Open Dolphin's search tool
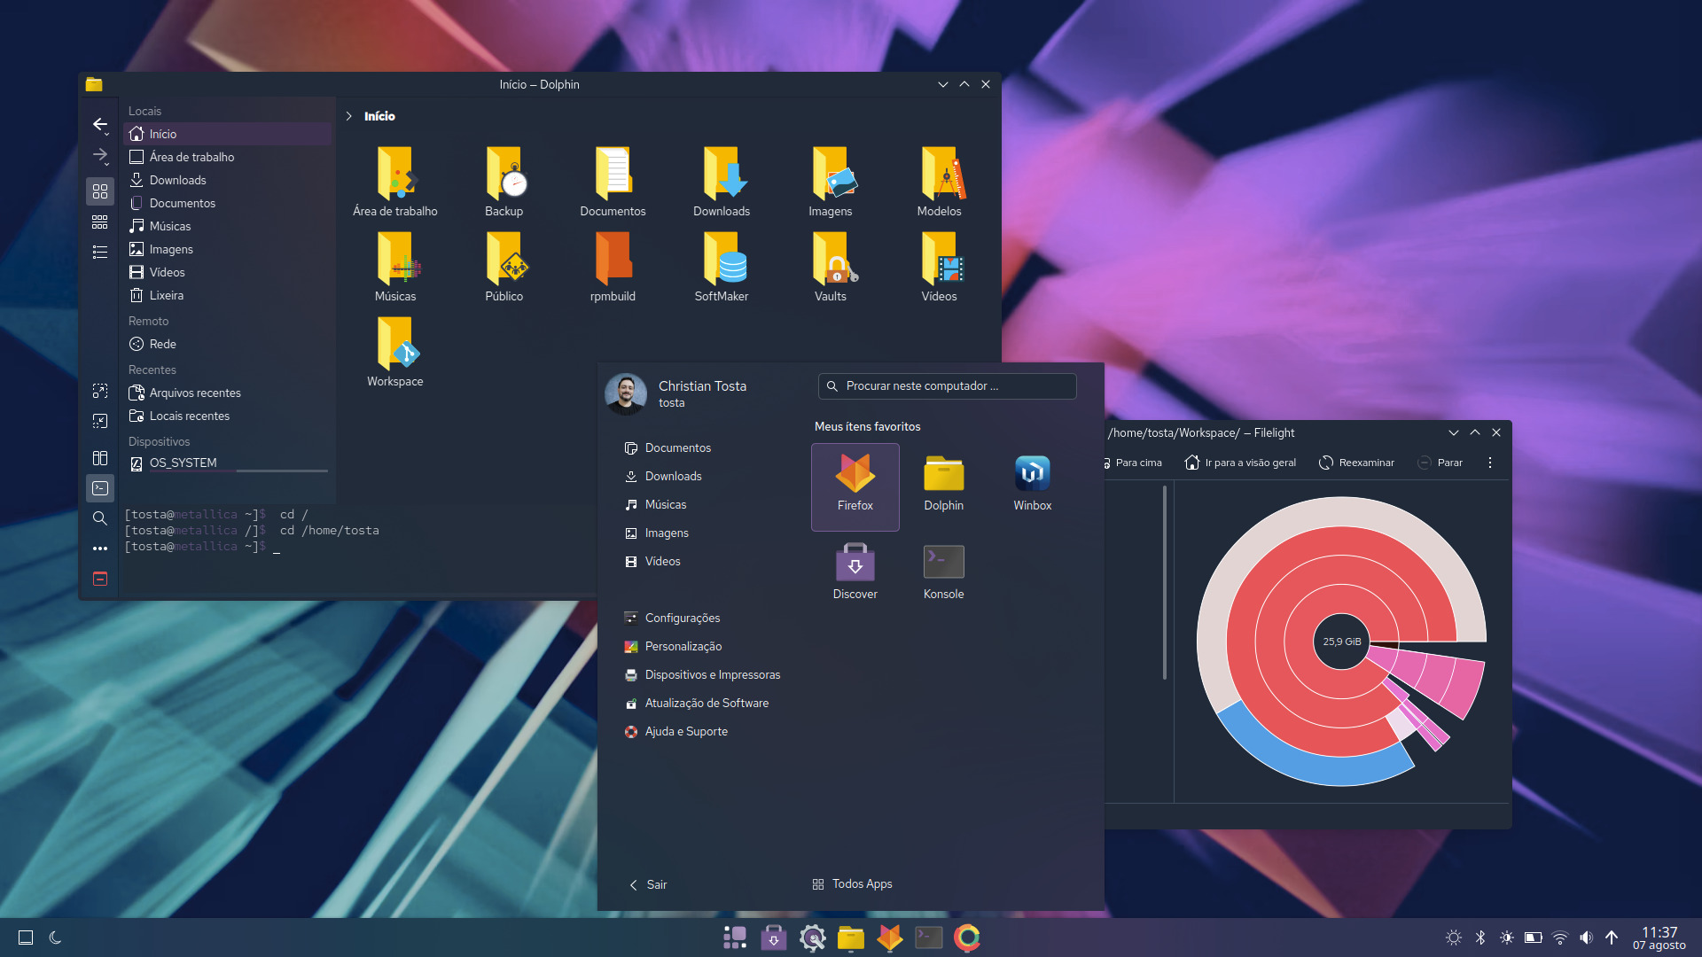 [x=100, y=518]
